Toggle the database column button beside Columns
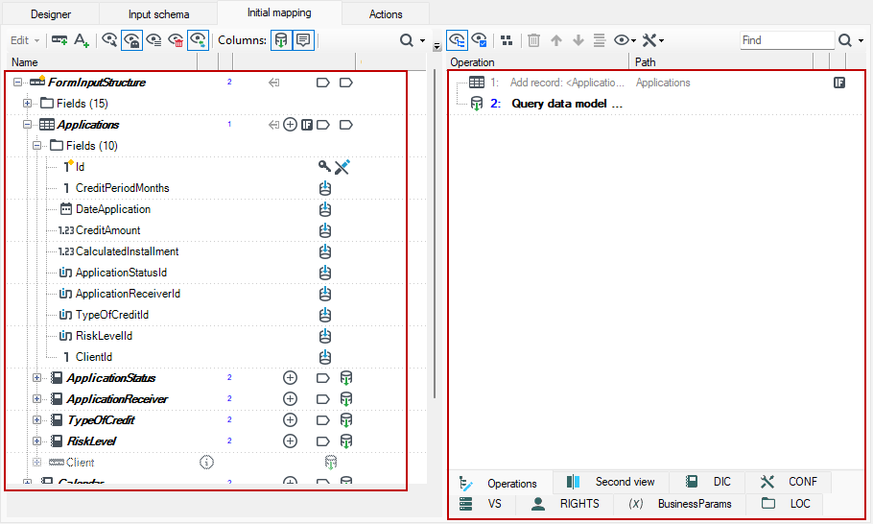The width and height of the screenshot is (873, 524). 281,40
